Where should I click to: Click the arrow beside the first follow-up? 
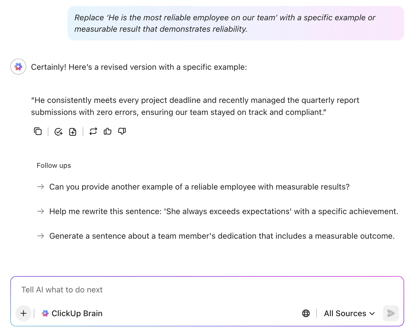(41, 187)
